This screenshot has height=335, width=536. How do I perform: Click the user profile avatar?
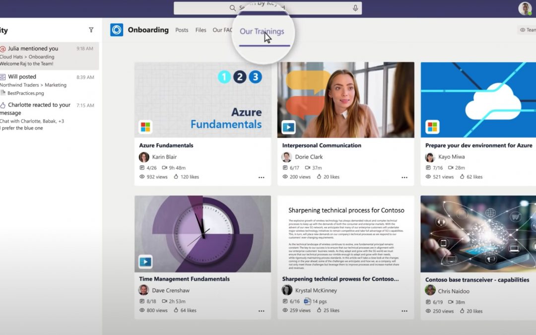click(x=525, y=8)
